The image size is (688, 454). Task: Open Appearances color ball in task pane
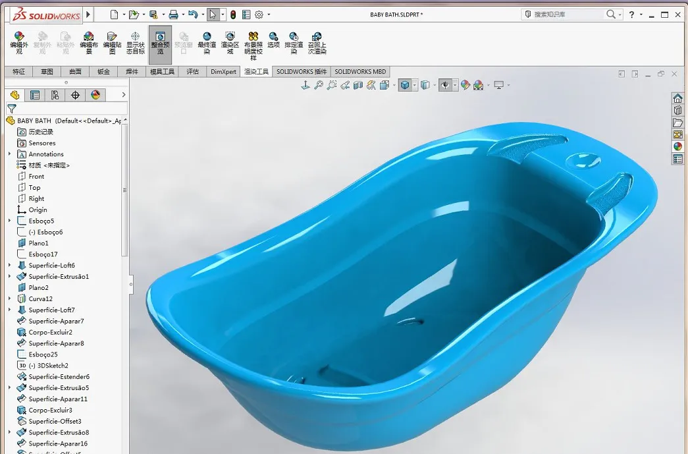(x=678, y=146)
